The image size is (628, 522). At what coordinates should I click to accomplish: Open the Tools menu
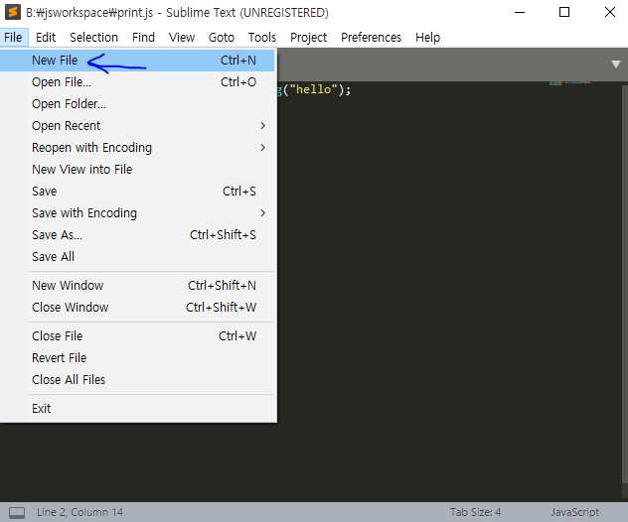click(262, 37)
